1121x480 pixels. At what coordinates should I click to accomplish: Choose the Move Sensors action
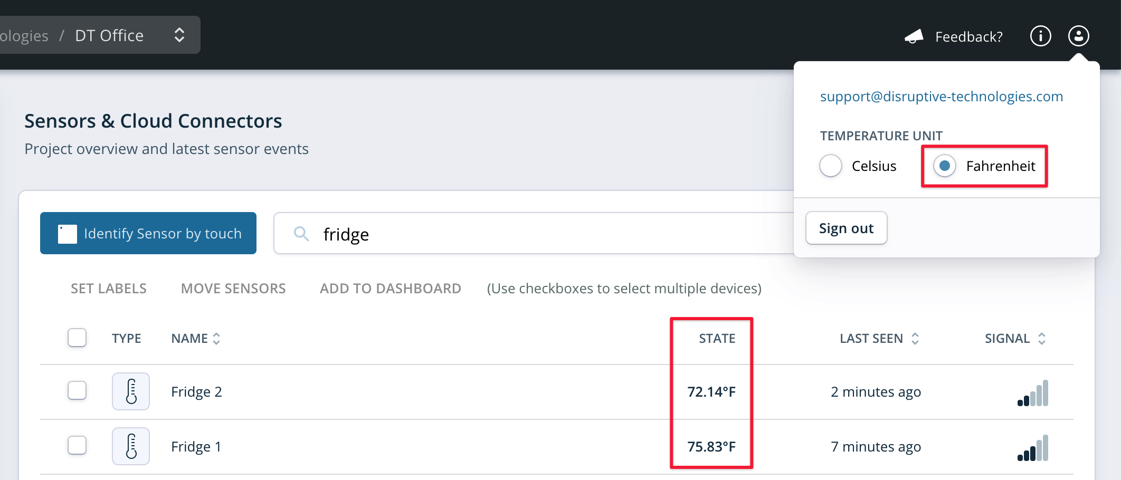point(233,289)
